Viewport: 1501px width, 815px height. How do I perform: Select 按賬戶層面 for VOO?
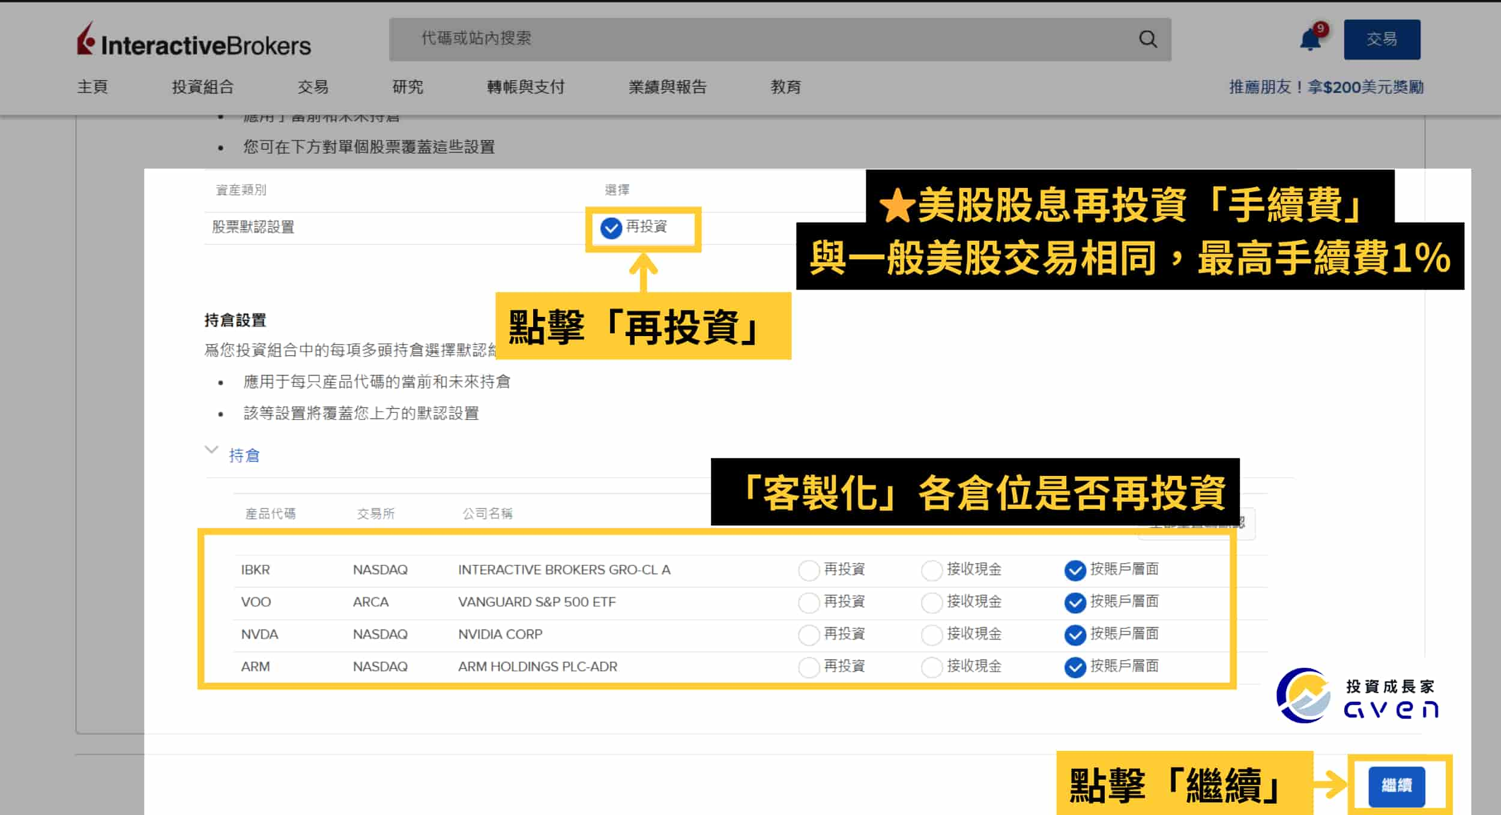[x=1075, y=602]
